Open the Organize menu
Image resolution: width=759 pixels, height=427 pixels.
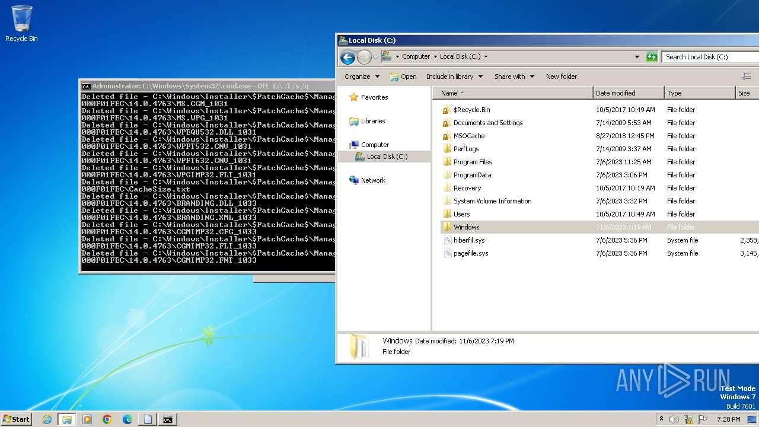(x=362, y=77)
